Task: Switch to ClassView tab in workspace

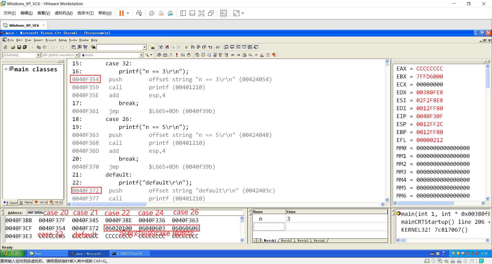Action: [11, 203]
